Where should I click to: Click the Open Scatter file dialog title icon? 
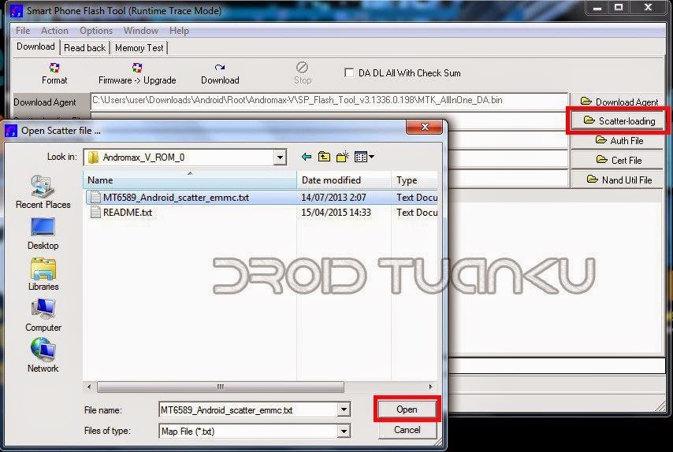coord(11,131)
